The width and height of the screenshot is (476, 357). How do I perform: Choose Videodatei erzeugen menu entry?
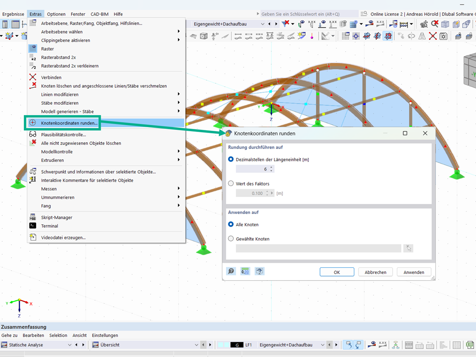pyautogui.click(x=106, y=237)
